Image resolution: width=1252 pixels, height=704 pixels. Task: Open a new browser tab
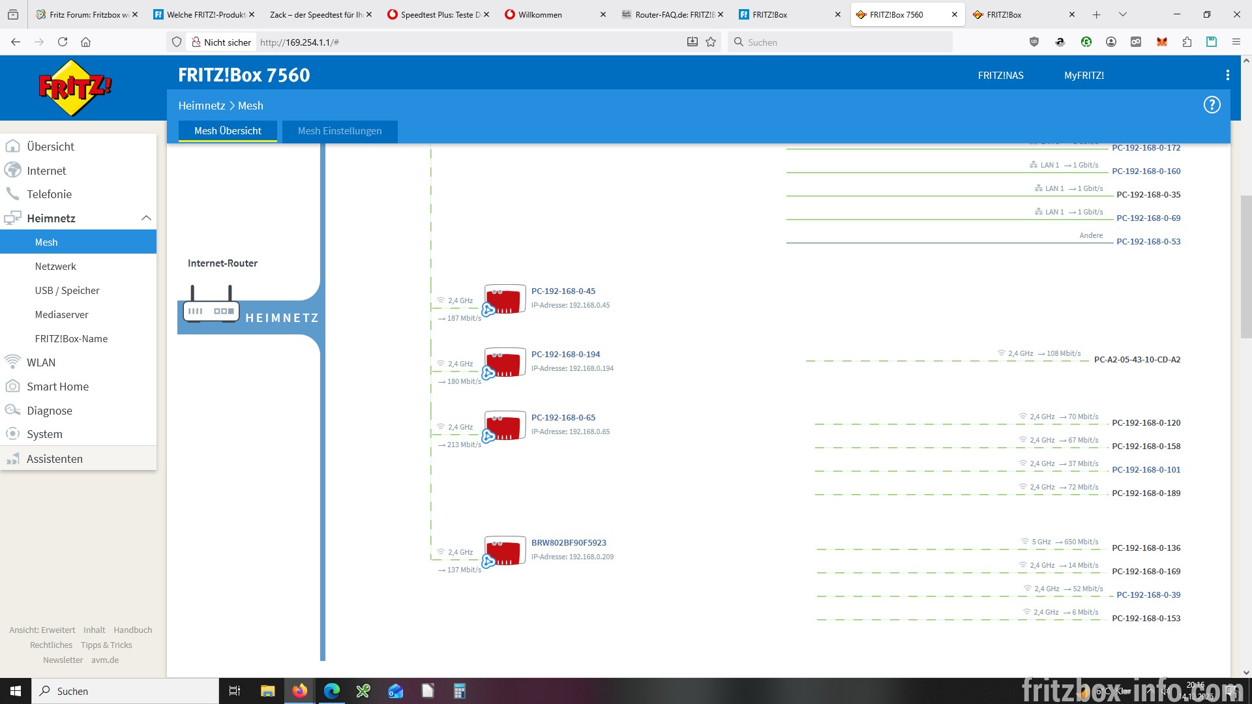1096,14
